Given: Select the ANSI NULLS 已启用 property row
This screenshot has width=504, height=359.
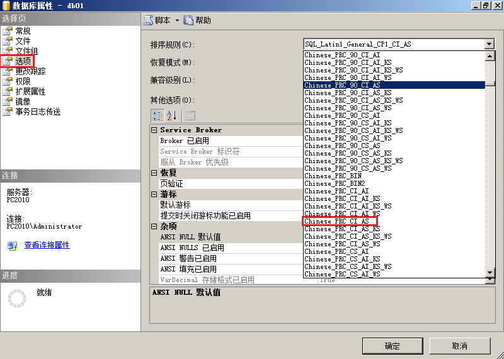Looking at the screenshot, I should click(231, 248).
